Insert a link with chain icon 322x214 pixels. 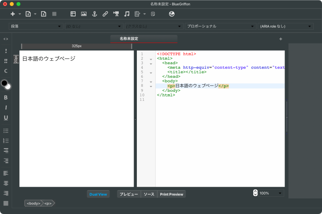pyautogui.click(x=105, y=14)
